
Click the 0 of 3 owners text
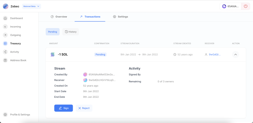(x=166, y=81)
